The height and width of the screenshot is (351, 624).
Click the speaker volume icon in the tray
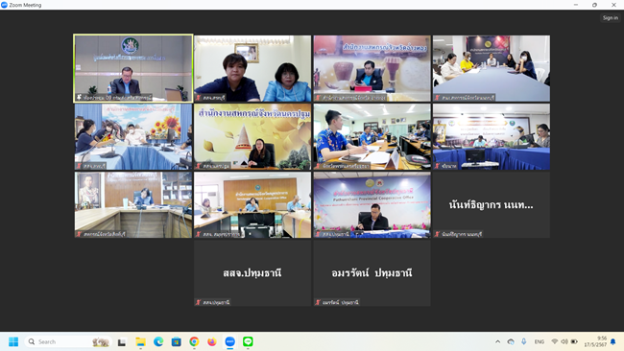point(564,341)
